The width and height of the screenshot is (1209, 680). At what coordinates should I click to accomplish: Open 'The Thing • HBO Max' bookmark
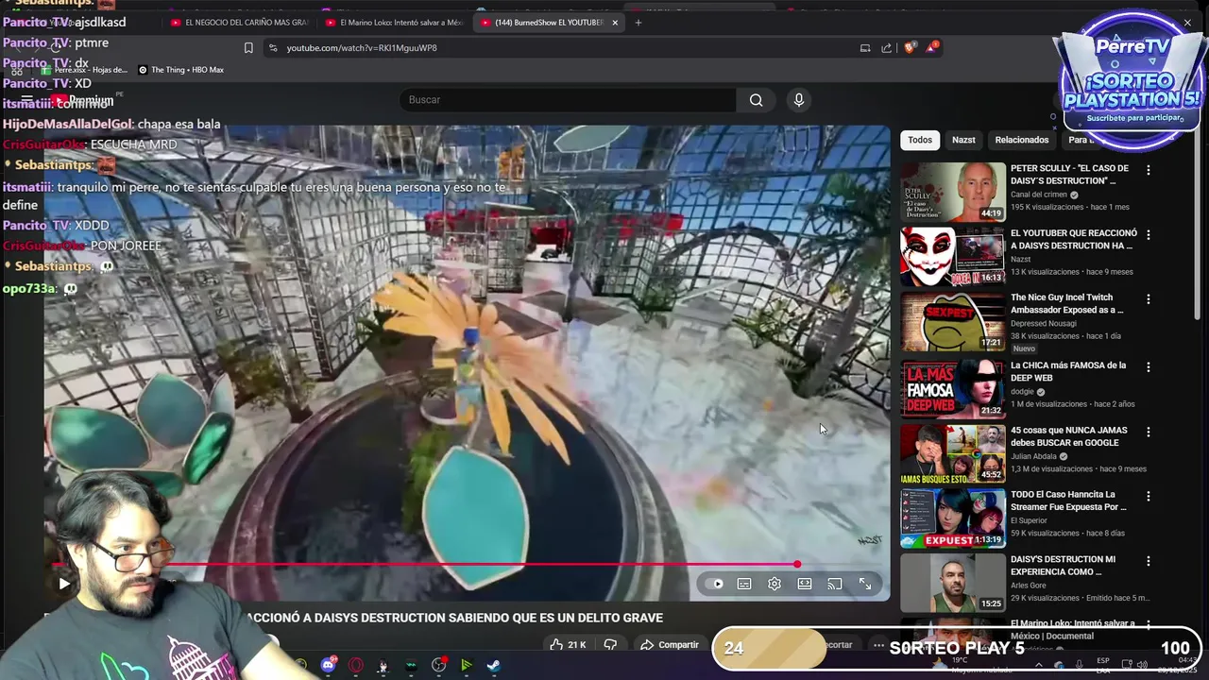click(x=181, y=70)
